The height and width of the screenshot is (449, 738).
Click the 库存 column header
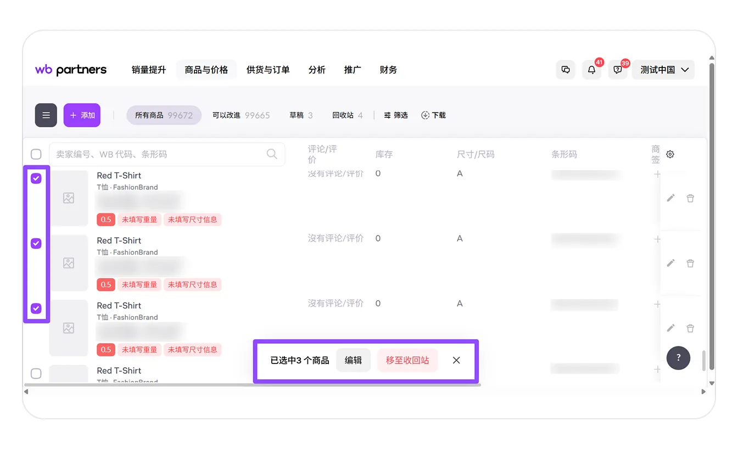384,154
